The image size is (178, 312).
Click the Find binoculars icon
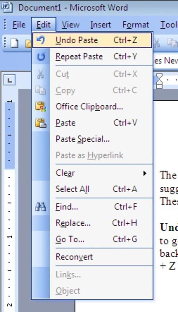[41, 207]
